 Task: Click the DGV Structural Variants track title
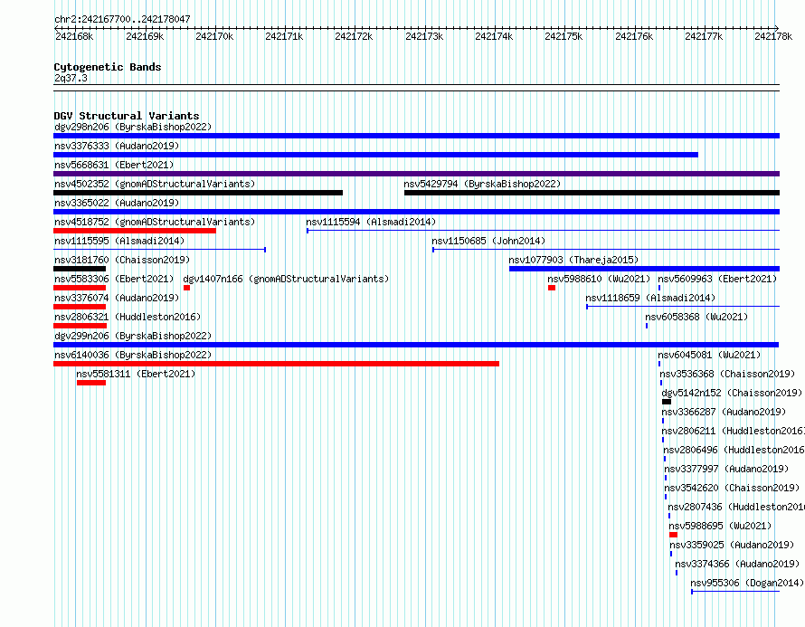click(x=127, y=116)
